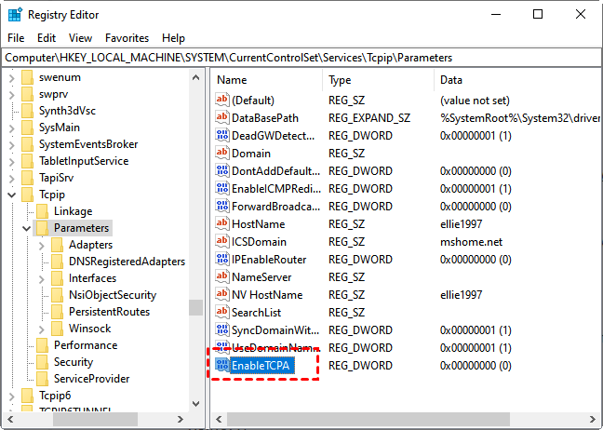Expand the swenum key arrow
This screenshot has height=430, width=603.
point(11,76)
